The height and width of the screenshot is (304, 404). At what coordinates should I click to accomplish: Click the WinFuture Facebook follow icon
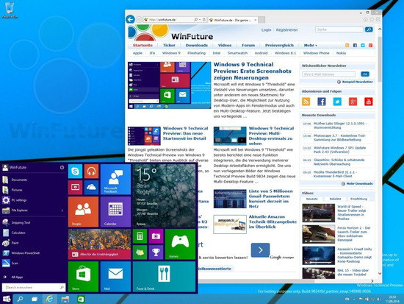[322, 102]
